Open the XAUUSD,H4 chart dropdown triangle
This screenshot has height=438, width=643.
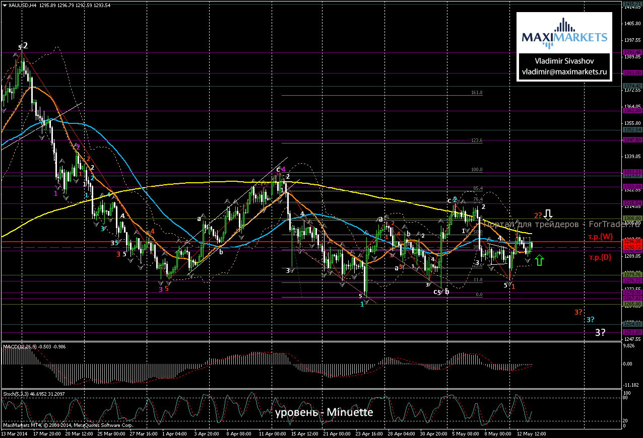pyautogui.click(x=5, y=5)
